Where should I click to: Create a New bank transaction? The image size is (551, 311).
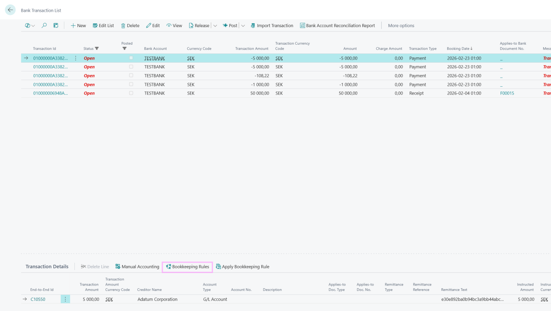(x=78, y=25)
